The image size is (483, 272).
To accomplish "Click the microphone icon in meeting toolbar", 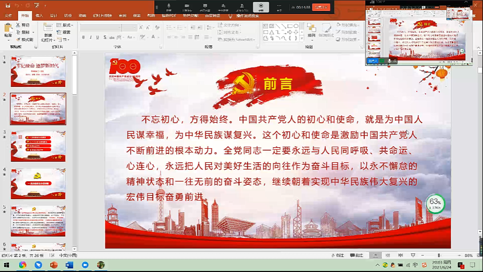I will pos(169,6).
